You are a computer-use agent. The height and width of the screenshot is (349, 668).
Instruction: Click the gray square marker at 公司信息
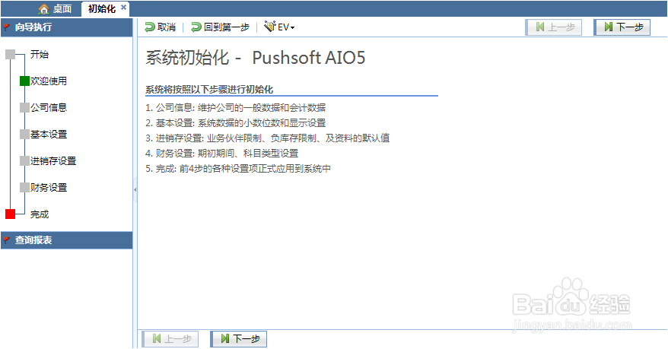24,108
